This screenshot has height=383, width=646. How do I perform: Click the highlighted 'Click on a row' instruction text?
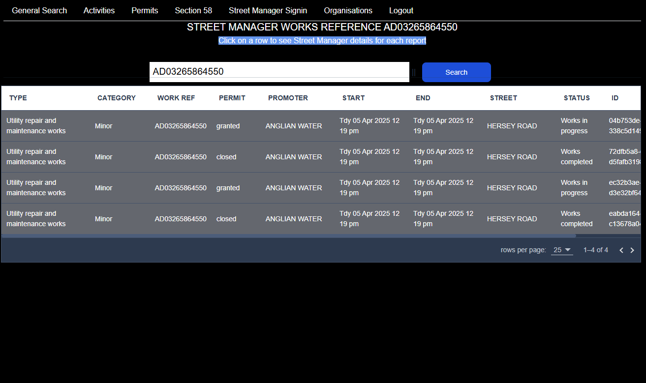(x=322, y=40)
